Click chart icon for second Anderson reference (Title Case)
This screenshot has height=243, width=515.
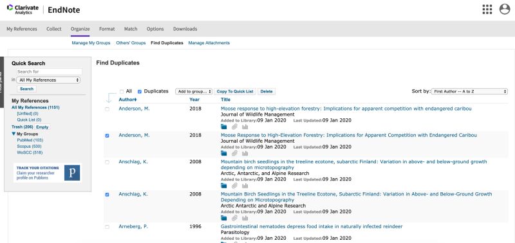tap(245, 153)
